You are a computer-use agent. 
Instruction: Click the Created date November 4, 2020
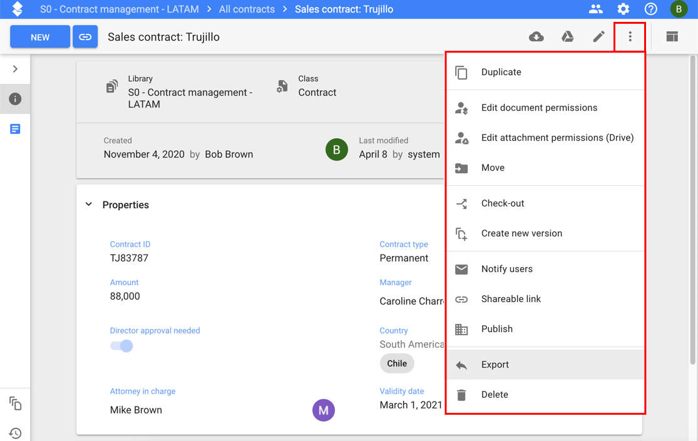coord(144,155)
